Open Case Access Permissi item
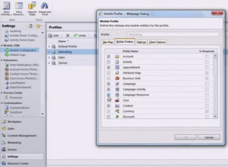228x167 pixels. coord(22,78)
